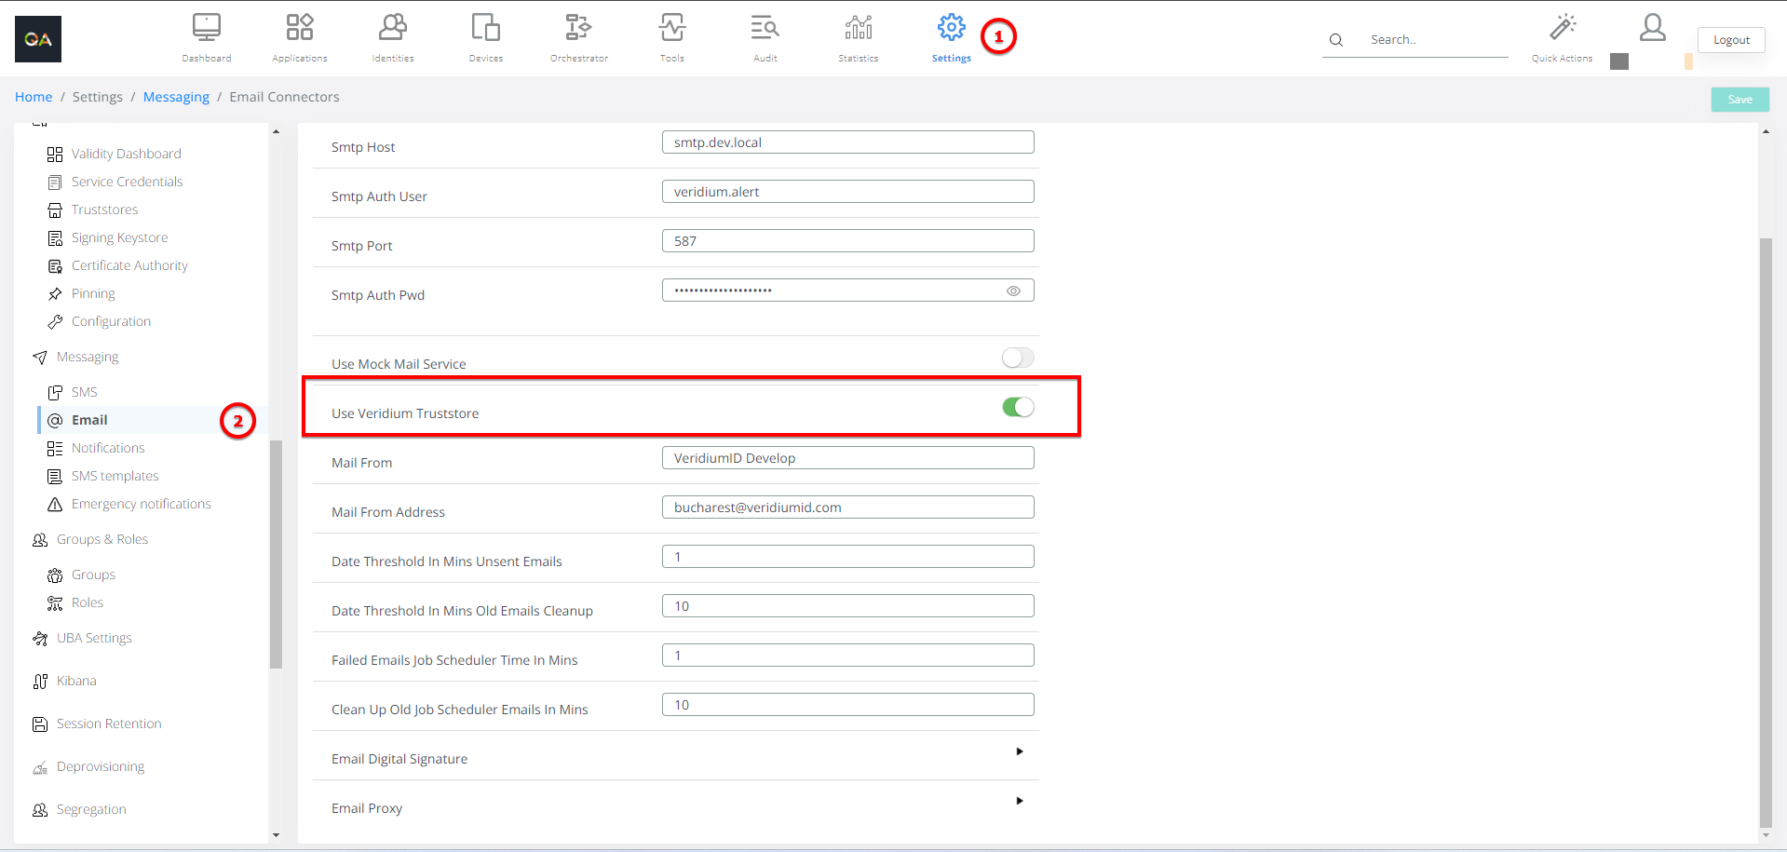Select SMS templates in the sidebar
1787x852 pixels.
pos(115,477)
